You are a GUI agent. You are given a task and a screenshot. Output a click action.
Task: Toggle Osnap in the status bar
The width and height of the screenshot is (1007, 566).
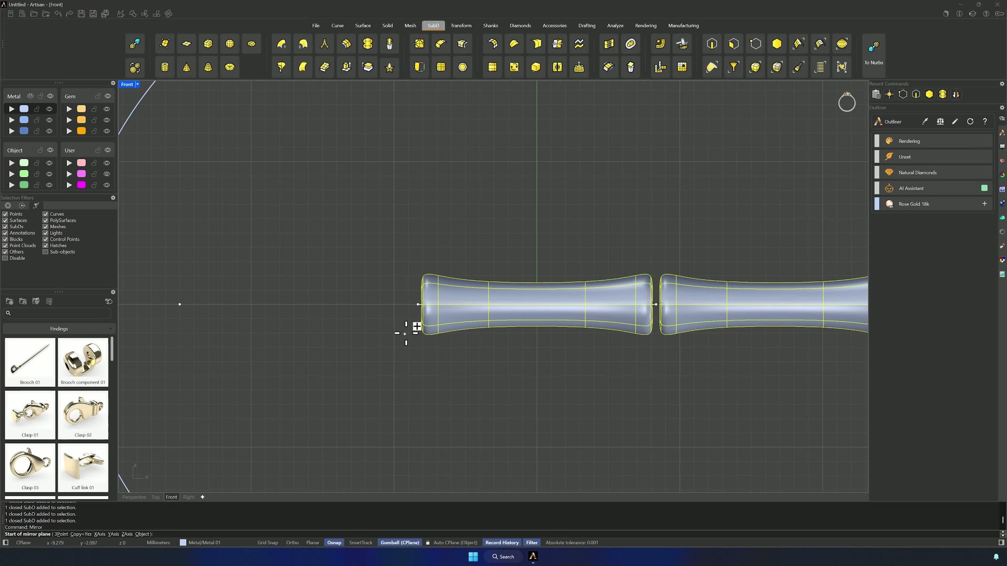click(334, 543)
